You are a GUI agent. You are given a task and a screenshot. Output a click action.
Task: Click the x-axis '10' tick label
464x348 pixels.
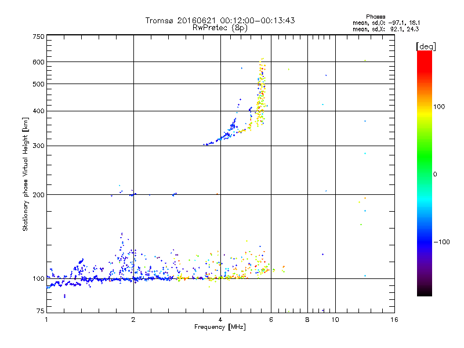(x=335, y=320)
